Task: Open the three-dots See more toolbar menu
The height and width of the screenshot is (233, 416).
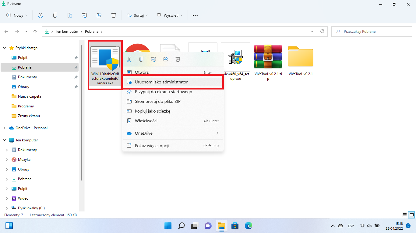Action: (195, 15)
